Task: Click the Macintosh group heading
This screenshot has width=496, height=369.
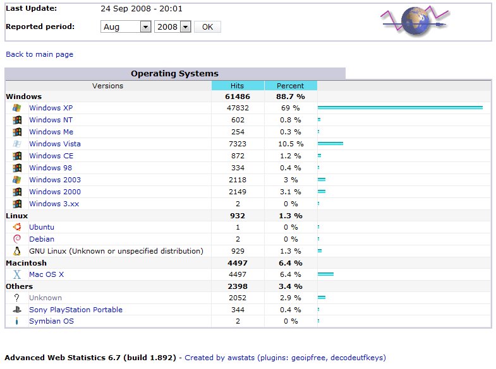Action: pyautogui.click(x=27, y=263)
